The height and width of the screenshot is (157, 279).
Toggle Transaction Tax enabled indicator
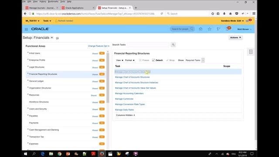pos(102,137)
